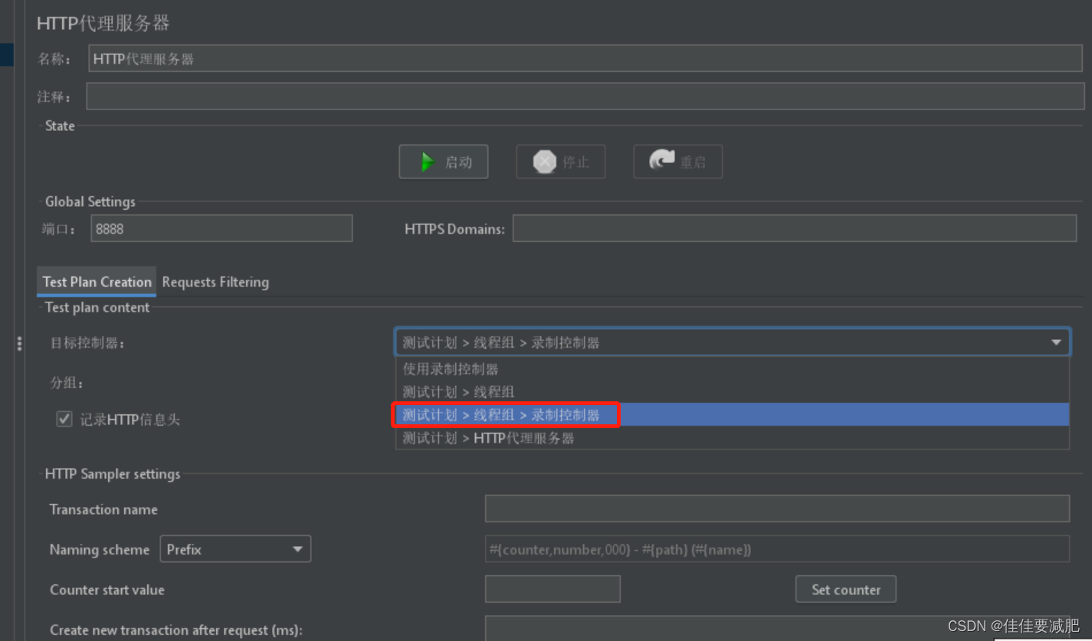Click the 名称 name input field

[x=585, y=59]
